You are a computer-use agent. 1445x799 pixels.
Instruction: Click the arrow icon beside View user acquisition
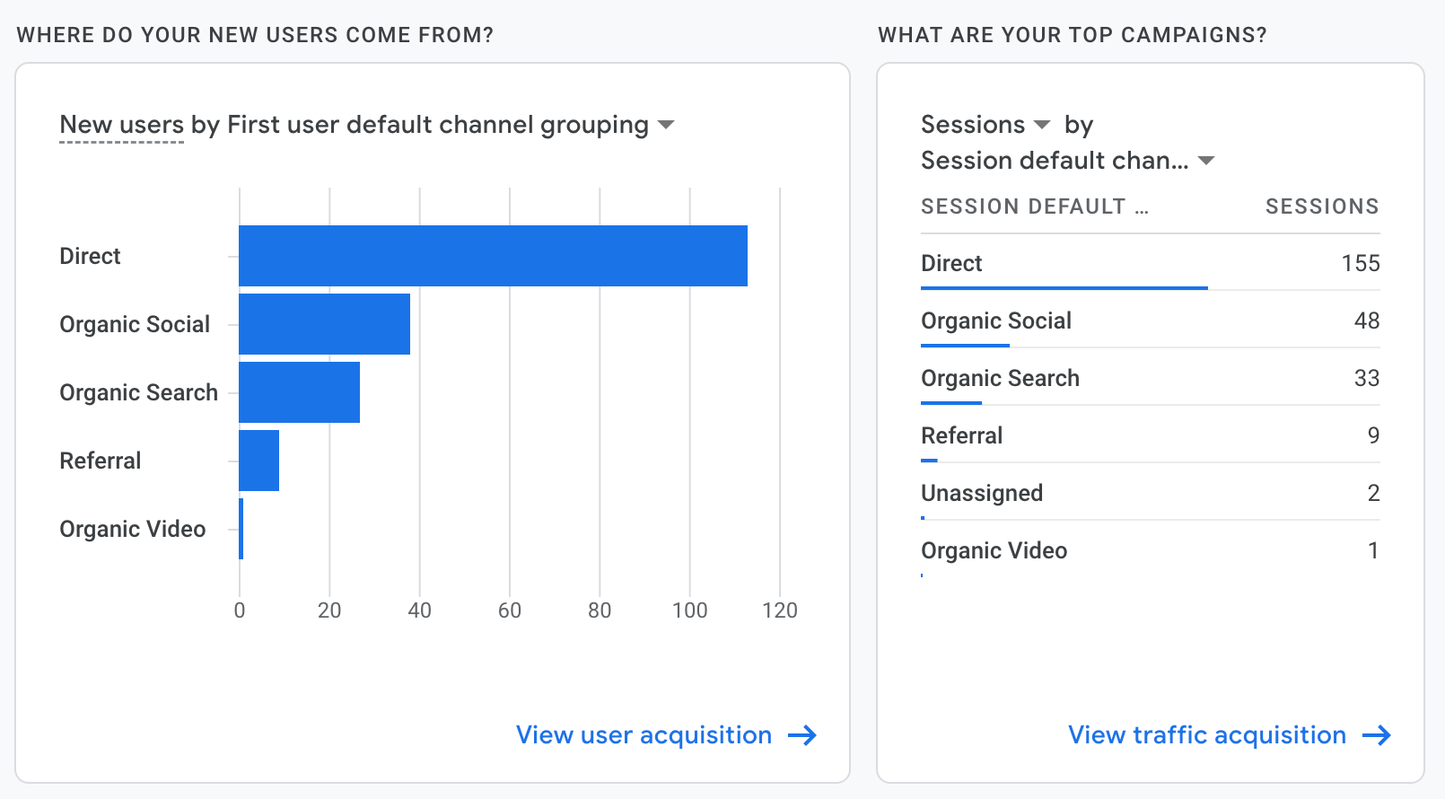point(801,735)
